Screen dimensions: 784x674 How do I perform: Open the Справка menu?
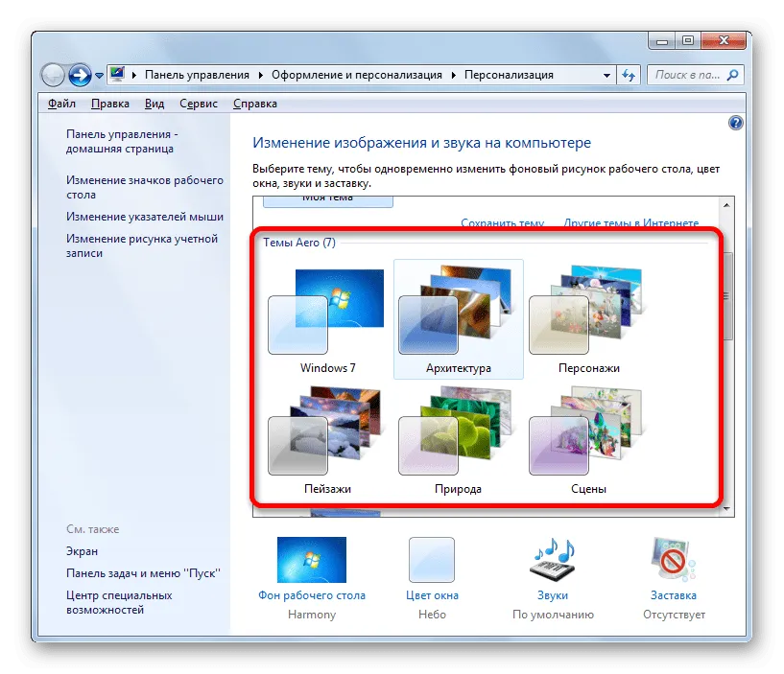coord(255,104)
